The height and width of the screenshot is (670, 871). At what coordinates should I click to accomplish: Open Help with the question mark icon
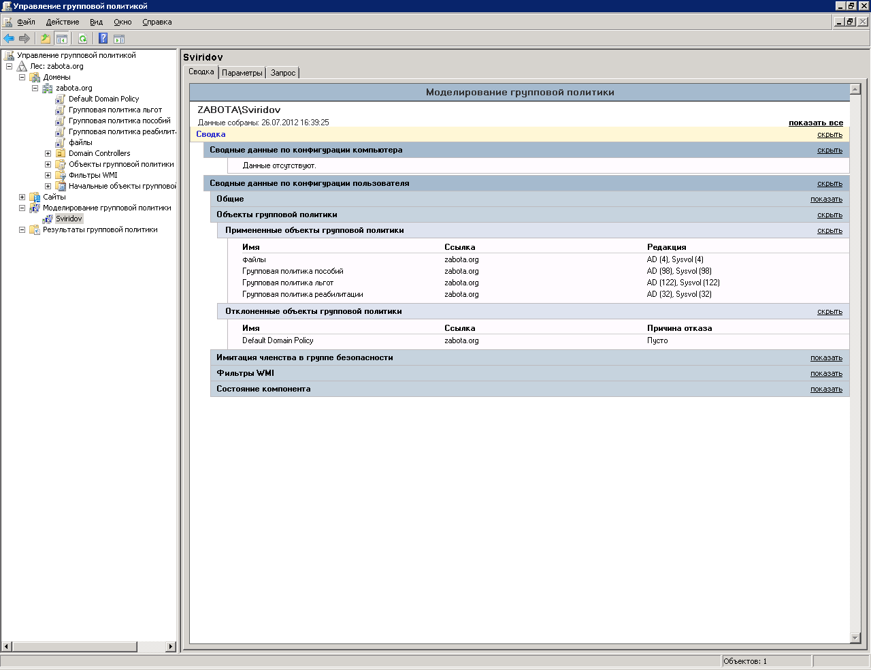click(x=103, y=39)
